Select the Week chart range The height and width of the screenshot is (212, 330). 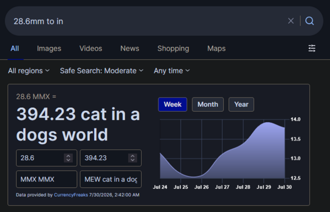pos(172,105)
